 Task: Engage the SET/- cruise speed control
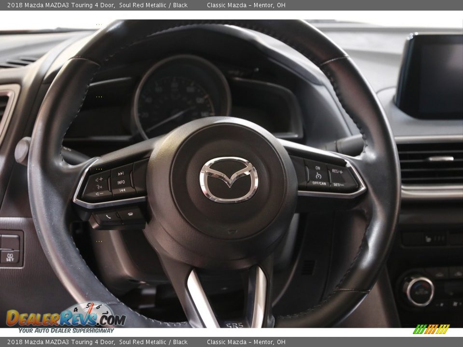point(339,184)
